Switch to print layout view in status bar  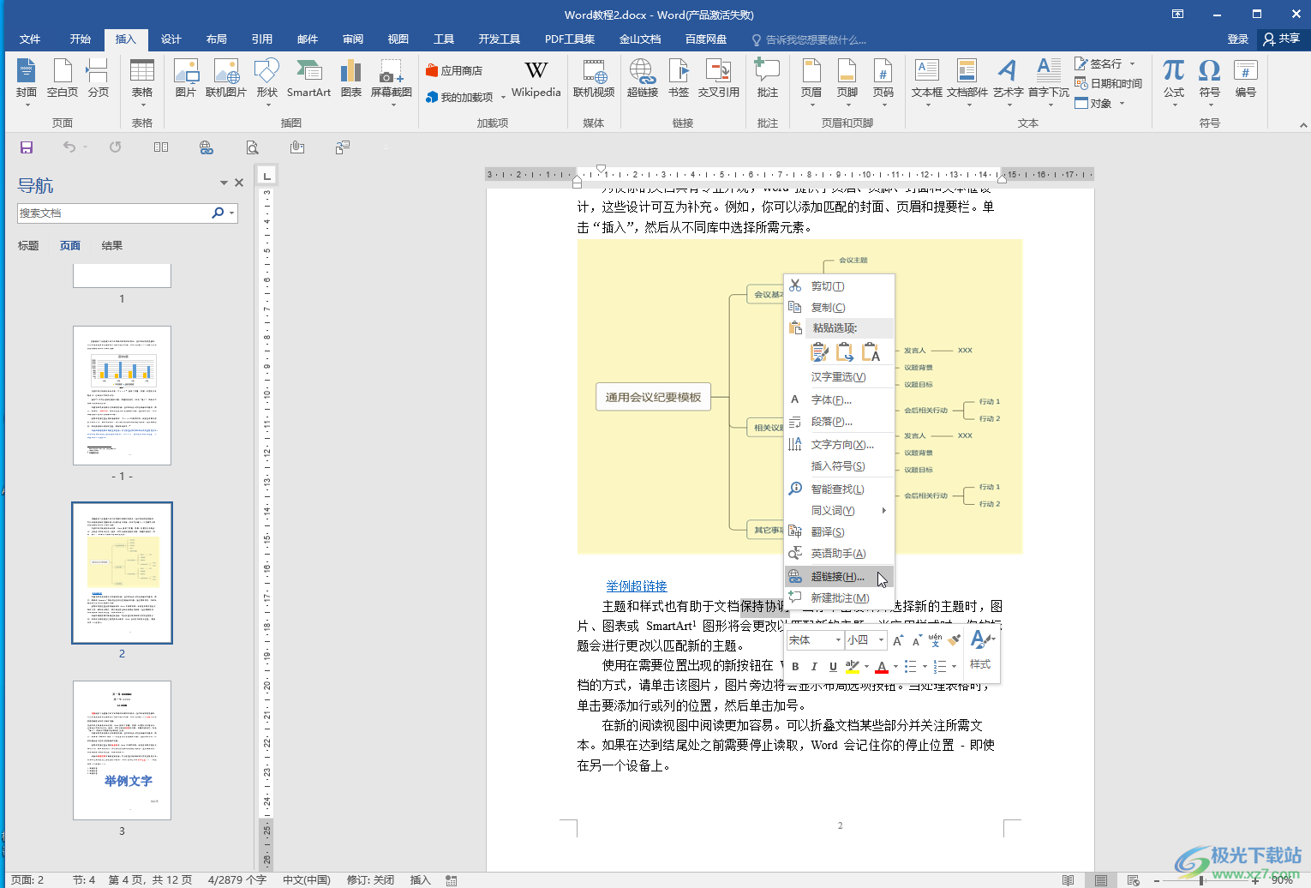point(1101,879)
